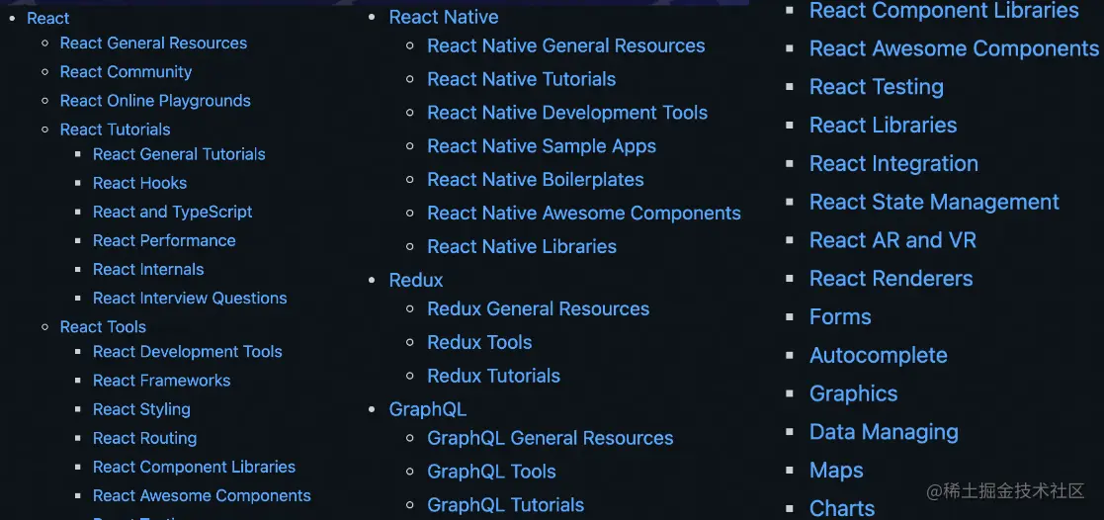The image size is (1104, 520).
Task: Go to the 'React Native Tutorials' link
Action: pyautogui.click(x=521, y=80)
